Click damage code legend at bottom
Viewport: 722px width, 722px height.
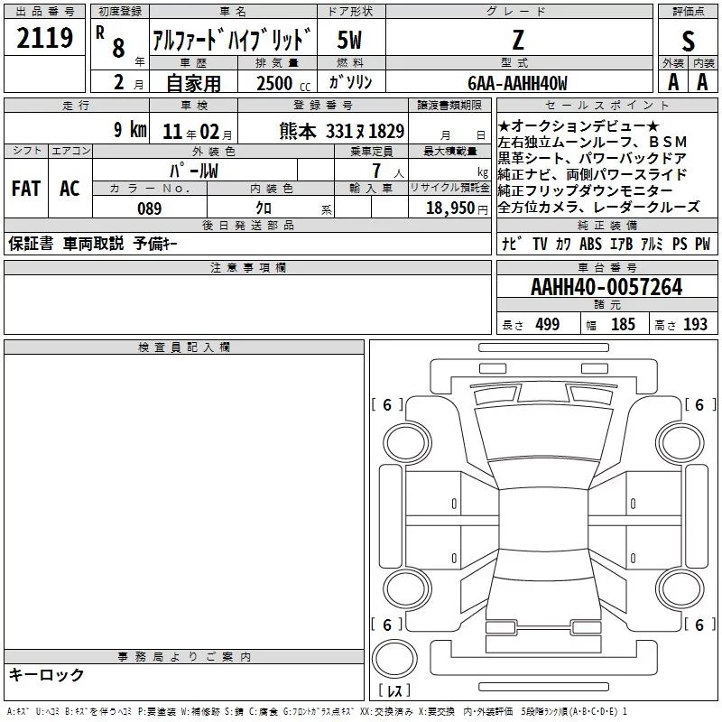pos(317,712)
